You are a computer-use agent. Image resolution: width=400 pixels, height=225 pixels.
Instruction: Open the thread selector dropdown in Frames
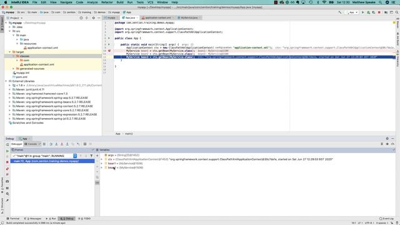[75, 156]
